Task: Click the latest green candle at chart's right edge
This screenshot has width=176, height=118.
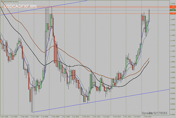Action: click(149, 16)
